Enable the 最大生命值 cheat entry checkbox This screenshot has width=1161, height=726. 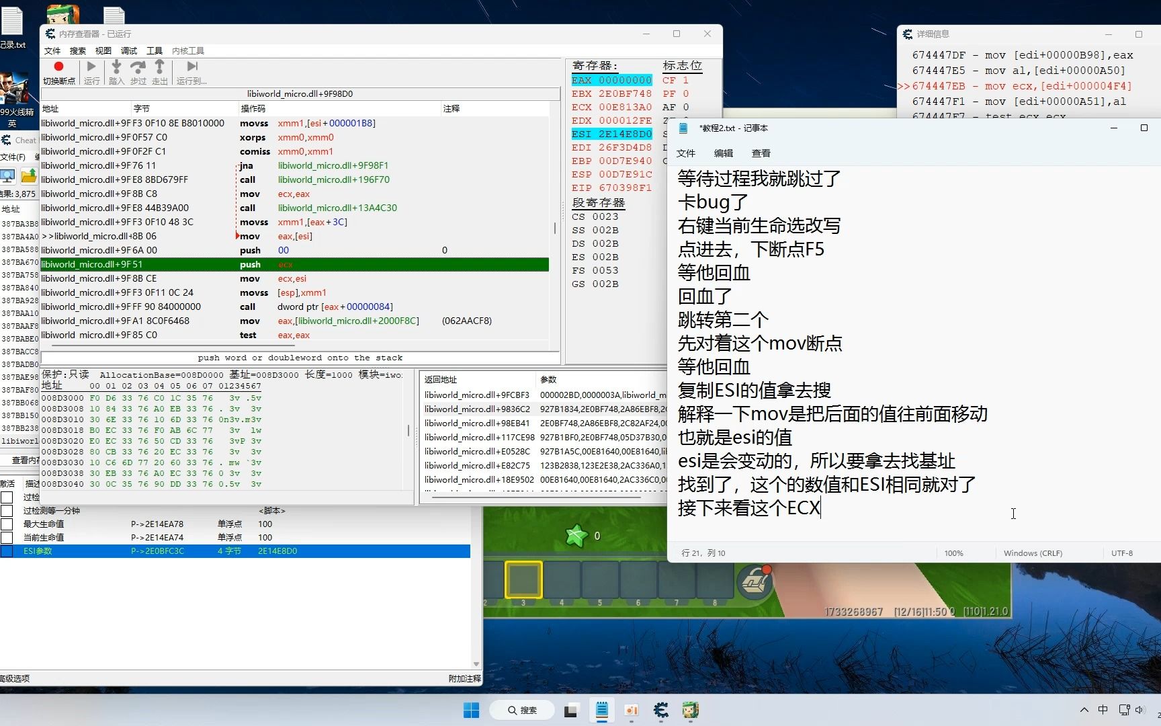pyautogui.click(x=7, y=524)
